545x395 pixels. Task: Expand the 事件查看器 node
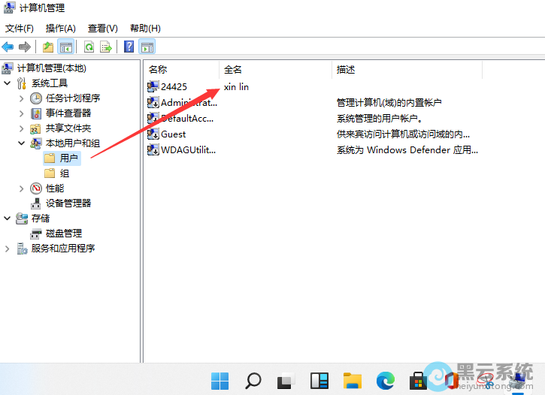[x=21, y=113]
